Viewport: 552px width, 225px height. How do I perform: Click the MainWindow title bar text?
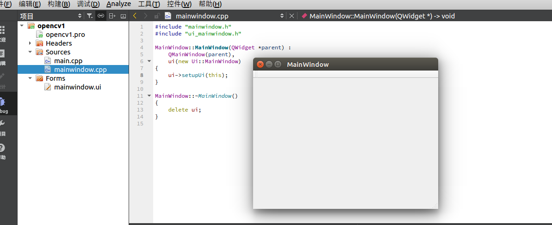(x=308, y=65)
